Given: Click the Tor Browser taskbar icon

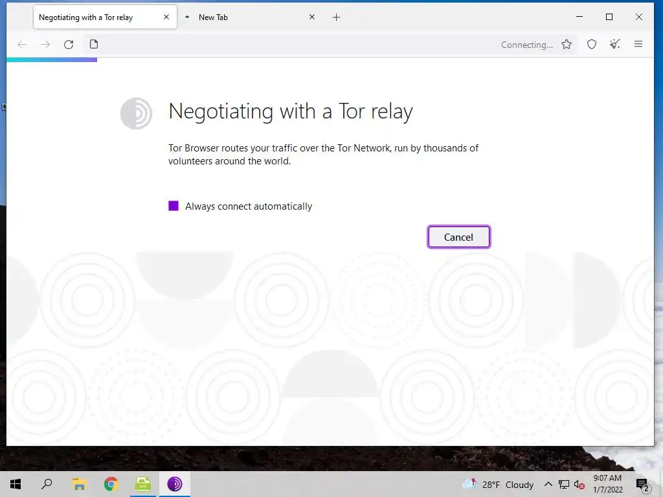Looking at the screenshot, I should click(175, 484).
